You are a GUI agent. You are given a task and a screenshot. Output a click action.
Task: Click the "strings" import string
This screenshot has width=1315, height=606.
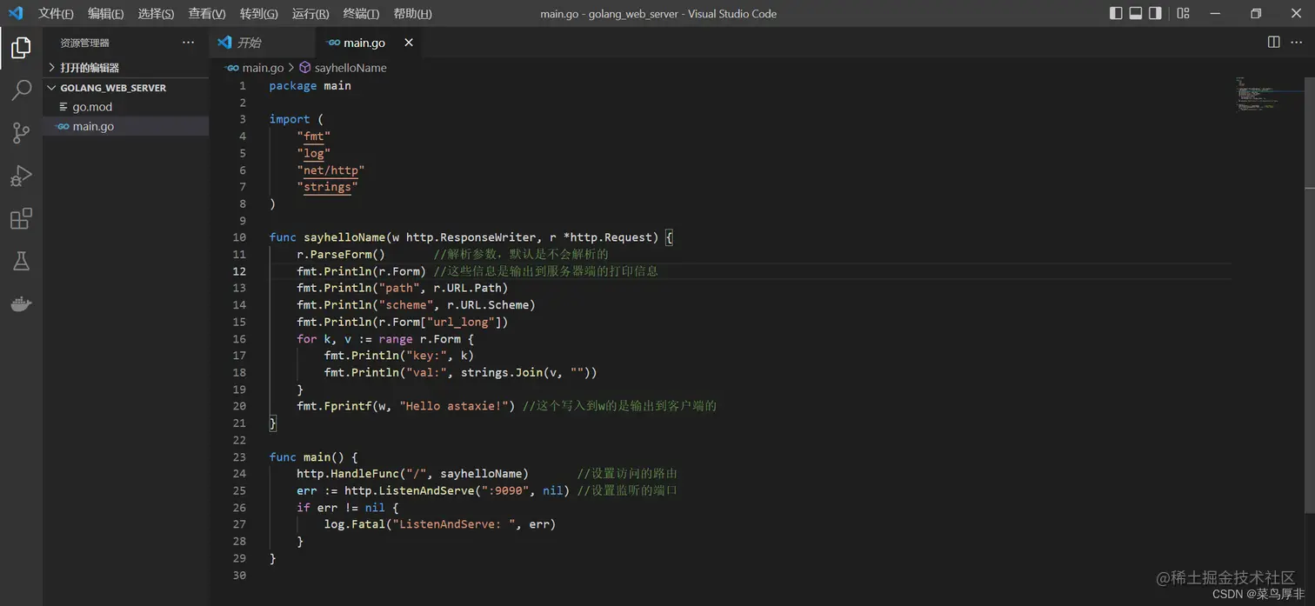(x=327, y=187)
